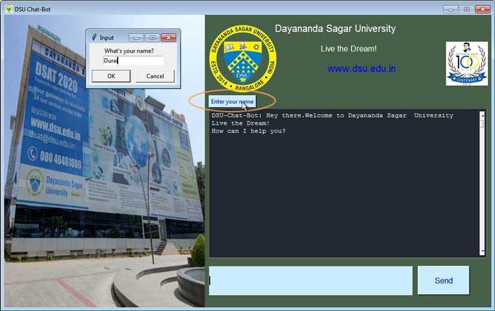This screenshot has width=495, height=311.
Task: Maximize the DSU Chat-Bot window
Action: 466,9
